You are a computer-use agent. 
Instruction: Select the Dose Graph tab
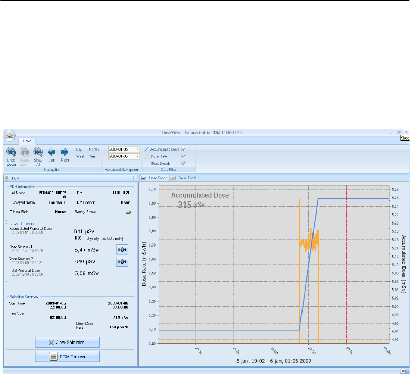(155, 178)
